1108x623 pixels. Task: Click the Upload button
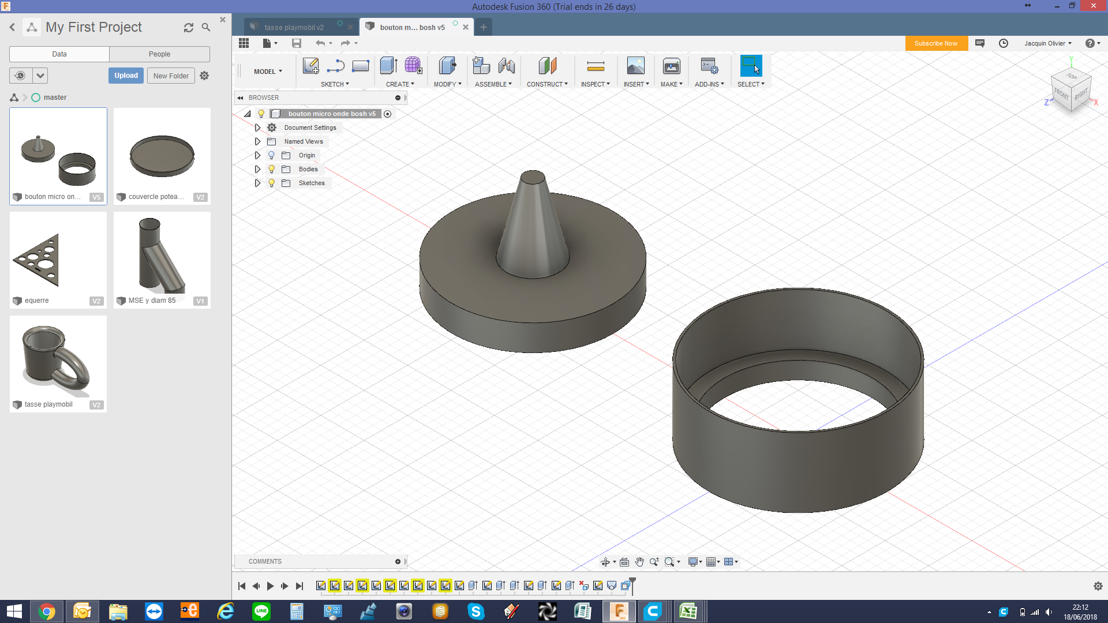pos(126,76)
